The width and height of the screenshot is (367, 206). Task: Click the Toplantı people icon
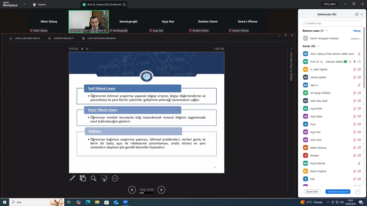coord(34,4)
